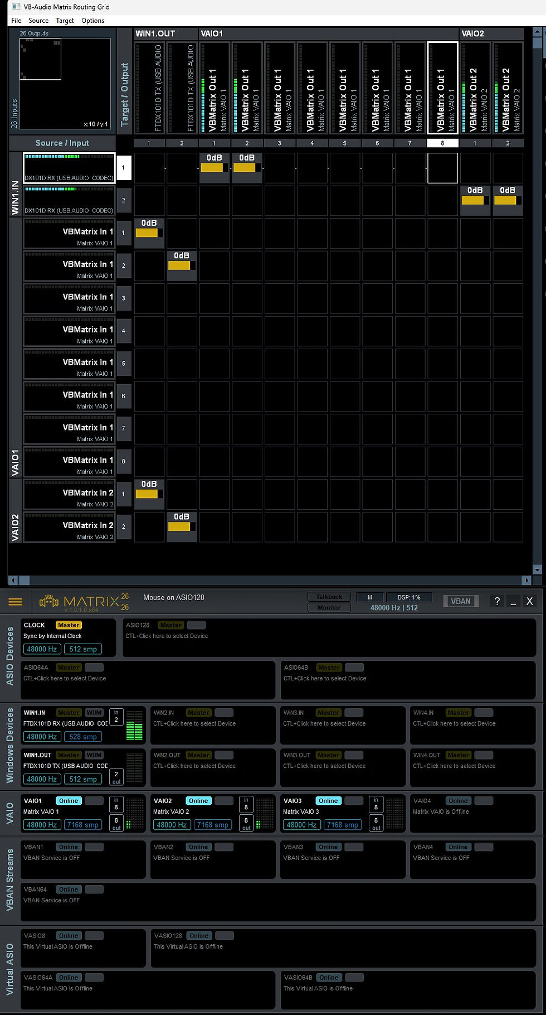This screenshot has width=546, height=1015.
Task: Open the hamburger main menu
Action: point(16,602)
